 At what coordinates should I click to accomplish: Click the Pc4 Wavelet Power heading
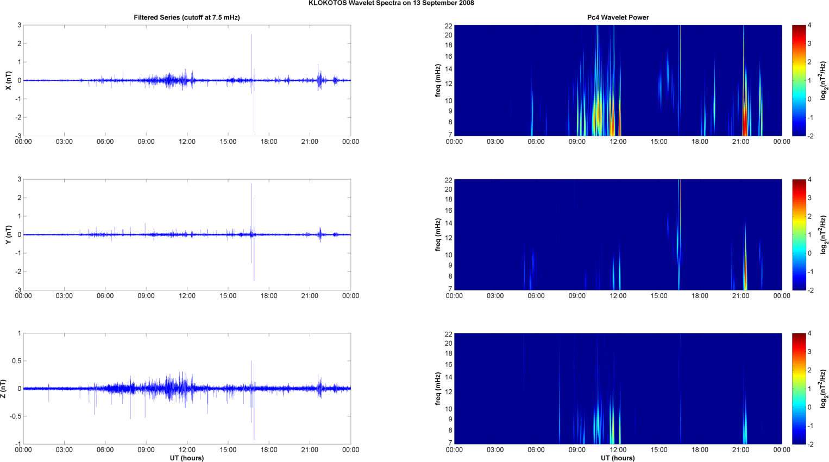tap(618, 17)
